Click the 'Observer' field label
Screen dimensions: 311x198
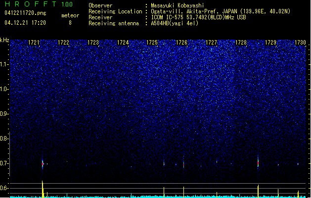(x=100, y=5)
